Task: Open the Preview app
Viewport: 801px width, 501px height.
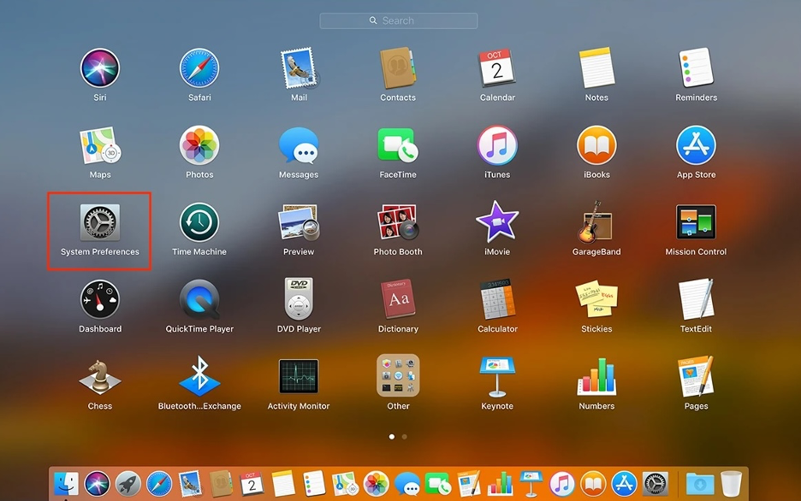Action: [299, 222]
